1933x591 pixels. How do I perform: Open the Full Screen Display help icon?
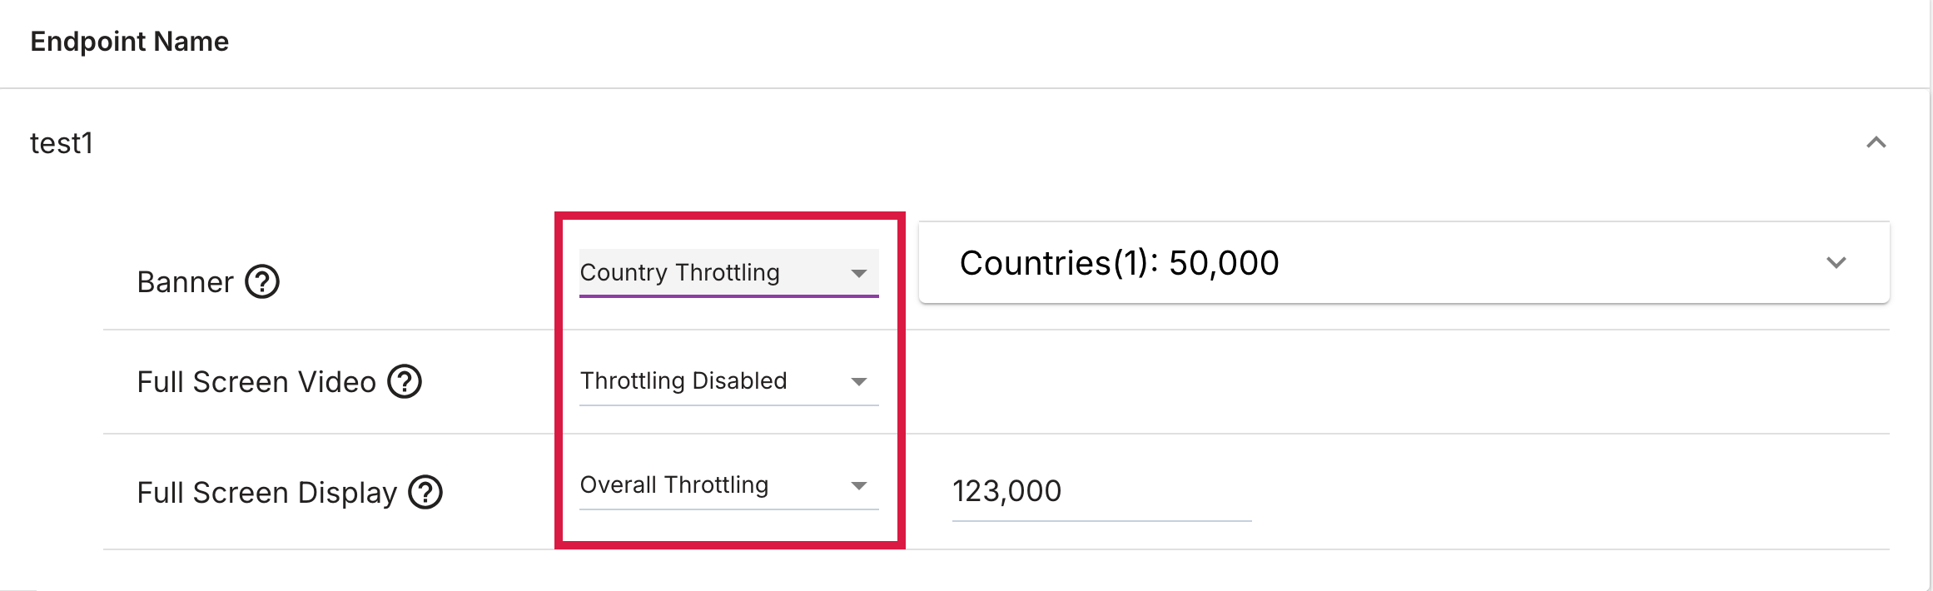[x=425, y=492]
